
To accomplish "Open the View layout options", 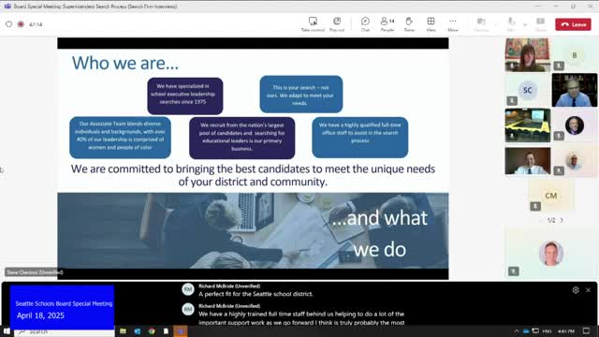I will coord(431,24).
